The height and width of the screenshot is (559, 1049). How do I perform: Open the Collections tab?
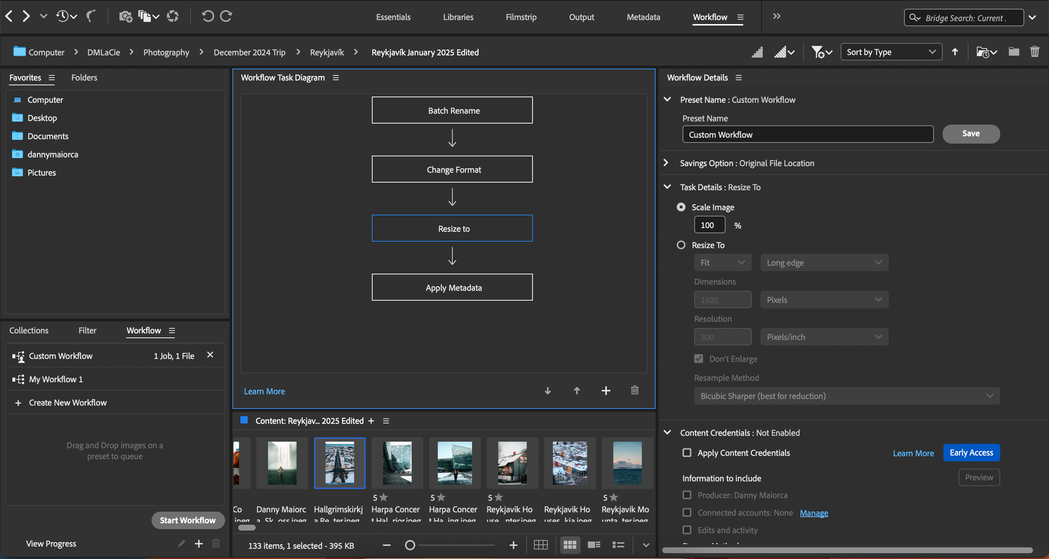point(28,331)
